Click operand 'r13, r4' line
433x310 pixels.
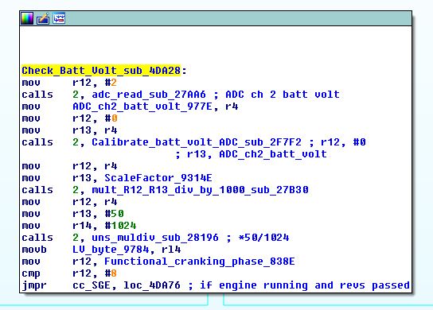(x=95, y=130)
